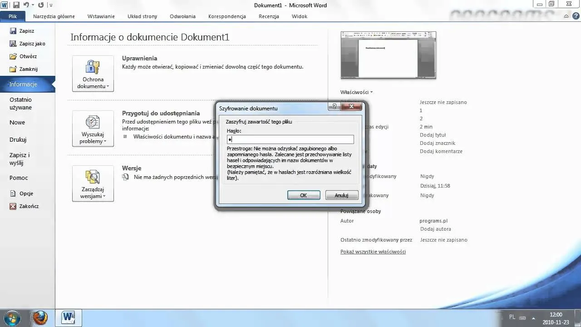This screenshot has height=327, width=581.
Task: Click Dodaj znacznik property field
Action: pyautogui.click(x=438, y=143)
